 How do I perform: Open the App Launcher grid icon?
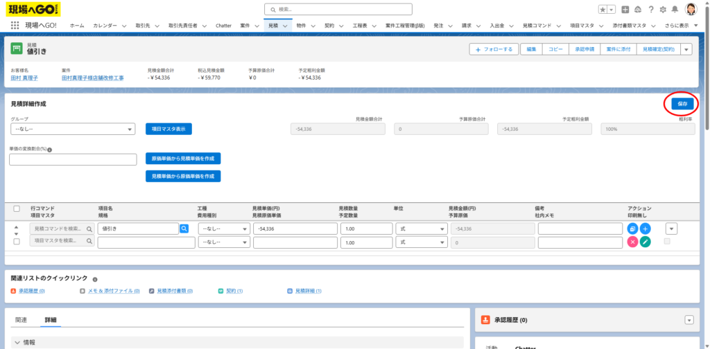15,25
